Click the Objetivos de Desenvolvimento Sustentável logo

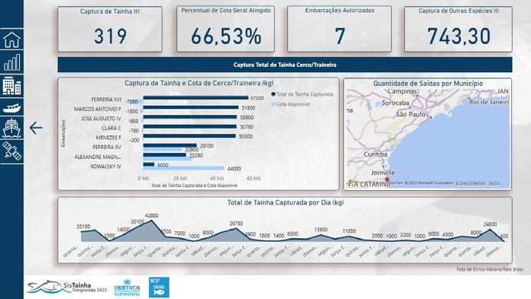pyautogui.click(x=127, y=288)
